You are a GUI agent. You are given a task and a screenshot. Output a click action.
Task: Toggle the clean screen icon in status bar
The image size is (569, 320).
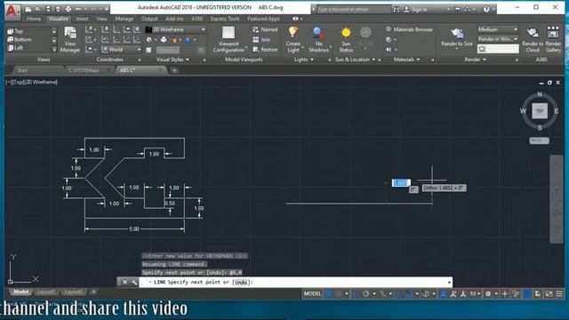[549, 293]
